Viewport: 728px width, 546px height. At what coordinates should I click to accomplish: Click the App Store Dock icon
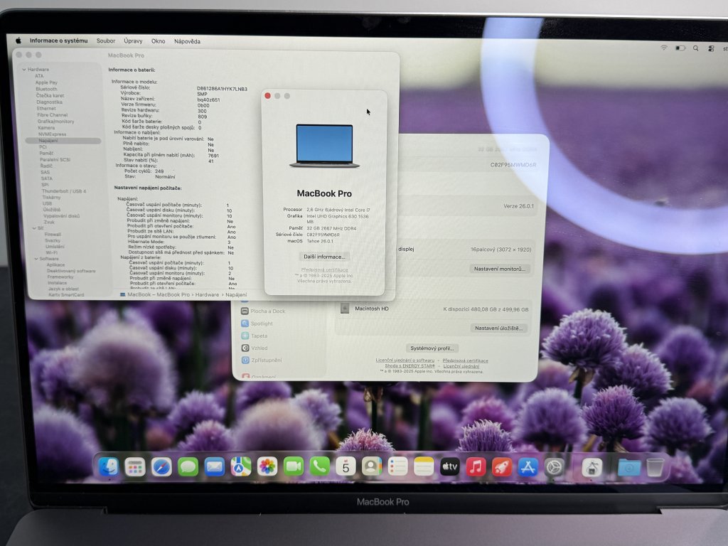click(x=528, y=466)
